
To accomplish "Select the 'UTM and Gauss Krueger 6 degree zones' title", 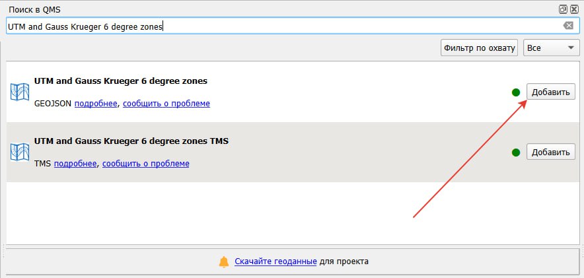I will (121, 81).
